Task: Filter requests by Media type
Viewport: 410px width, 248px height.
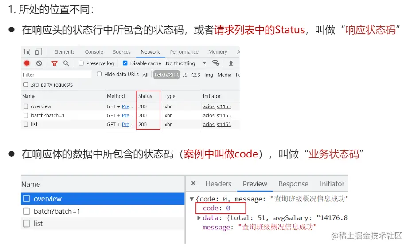Action: pyautogui.click(x=224, y=75)
